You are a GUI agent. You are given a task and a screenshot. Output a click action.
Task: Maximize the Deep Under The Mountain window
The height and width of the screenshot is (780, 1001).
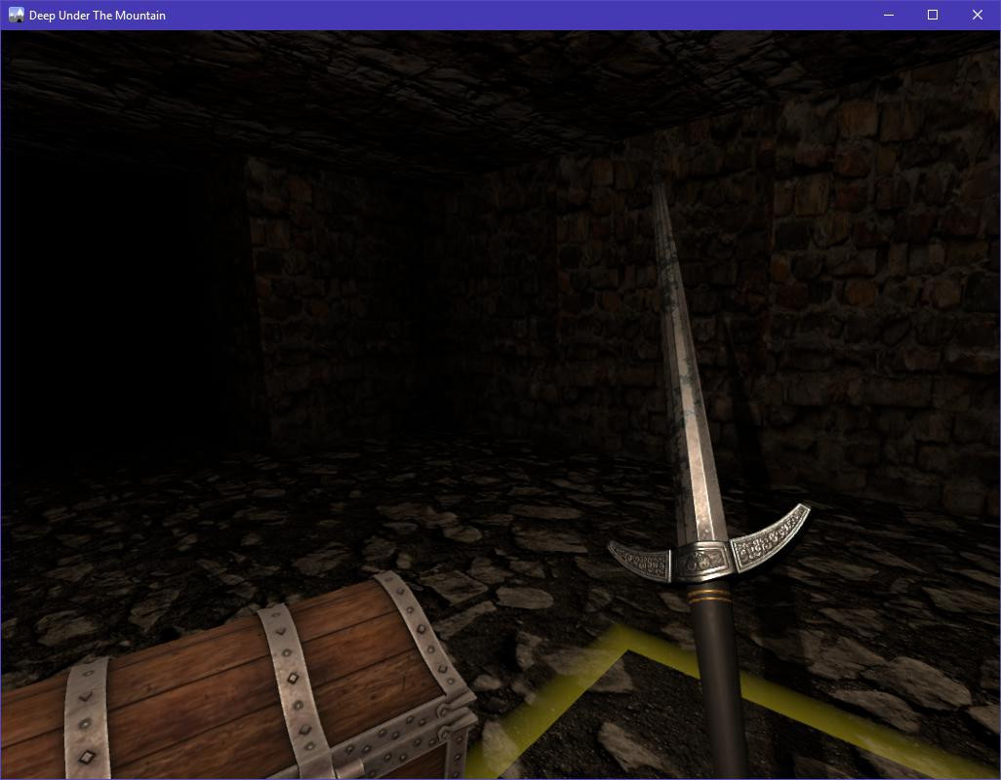[933, 15]
